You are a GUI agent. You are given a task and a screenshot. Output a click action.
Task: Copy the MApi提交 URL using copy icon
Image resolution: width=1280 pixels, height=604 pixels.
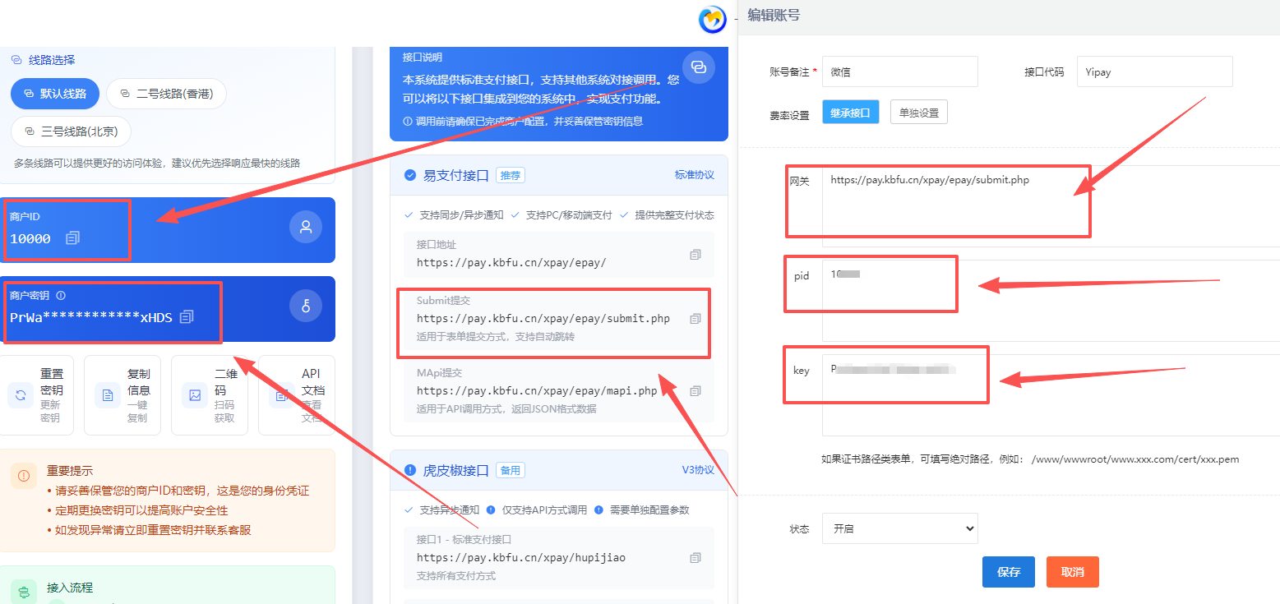click(x=695, y=390)
